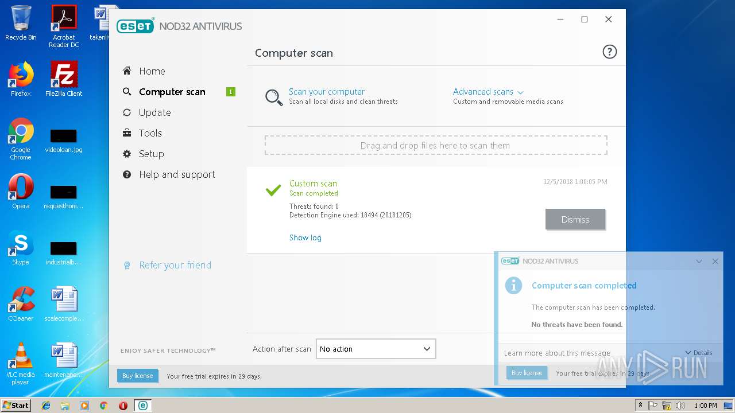
Task: Click the blue info icon in the notification
Action: [x=513, y=285]
